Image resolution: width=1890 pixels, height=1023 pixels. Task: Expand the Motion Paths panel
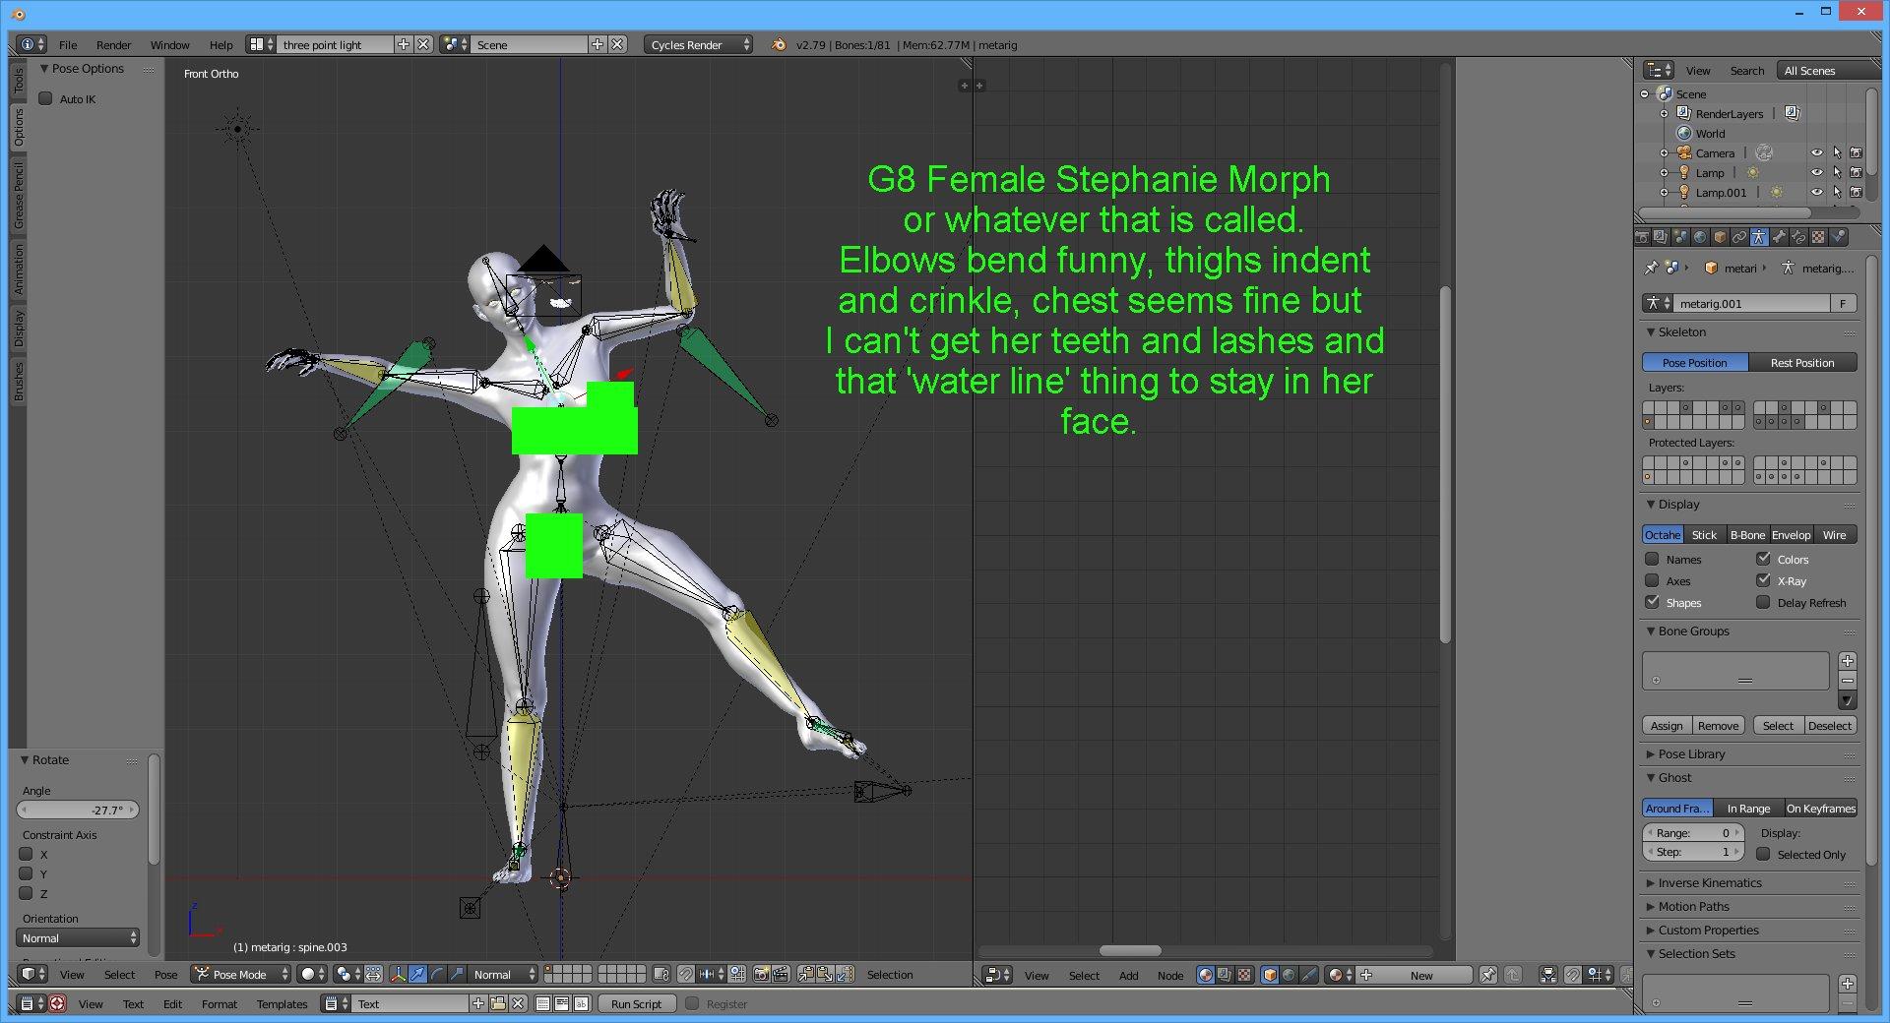point(1693,907)
